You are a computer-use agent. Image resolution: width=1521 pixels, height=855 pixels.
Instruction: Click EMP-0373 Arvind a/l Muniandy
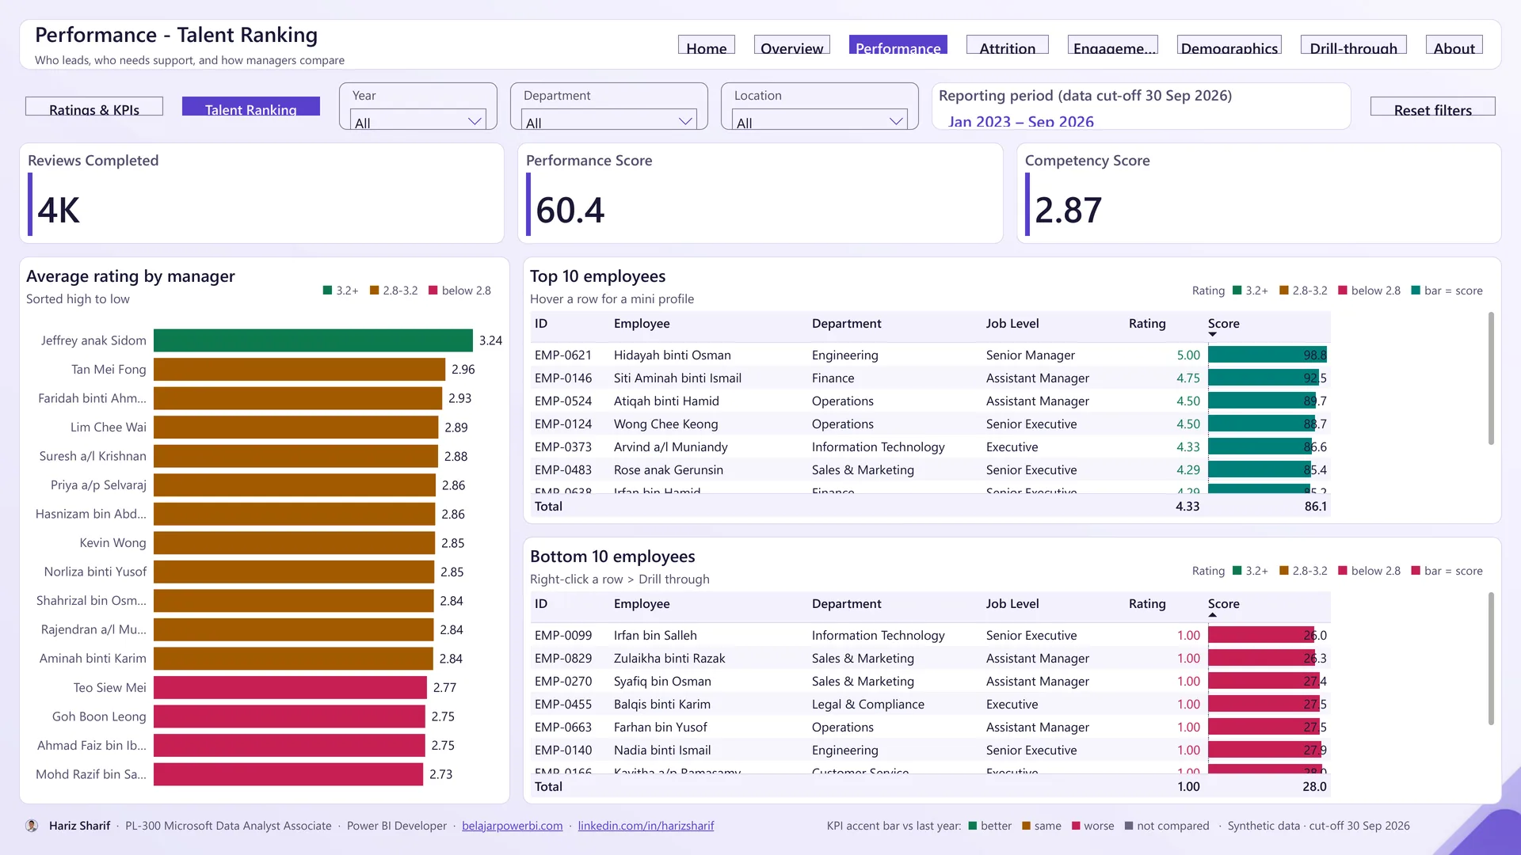930,447
